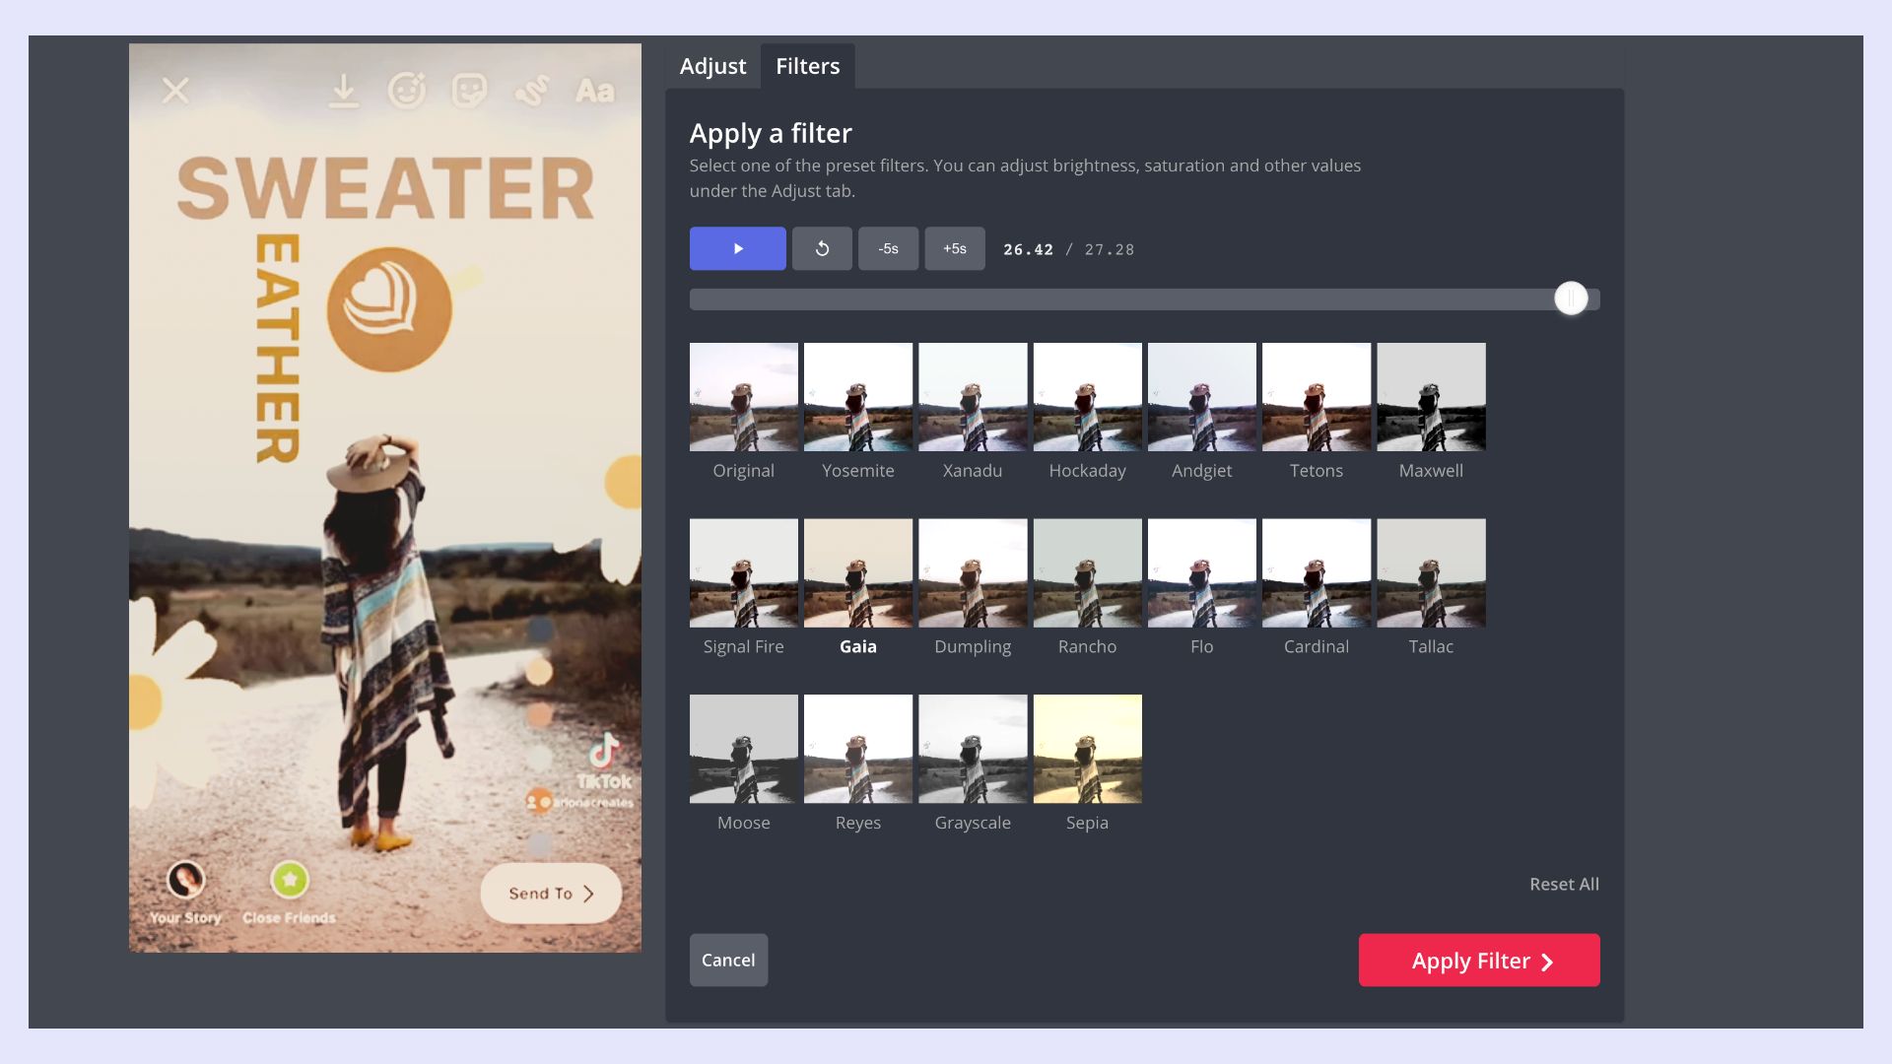This screenshot has height=1064, width=1892.
Task: Pick the Maxwell filter thumbnail
Action: click(1431, 397)
